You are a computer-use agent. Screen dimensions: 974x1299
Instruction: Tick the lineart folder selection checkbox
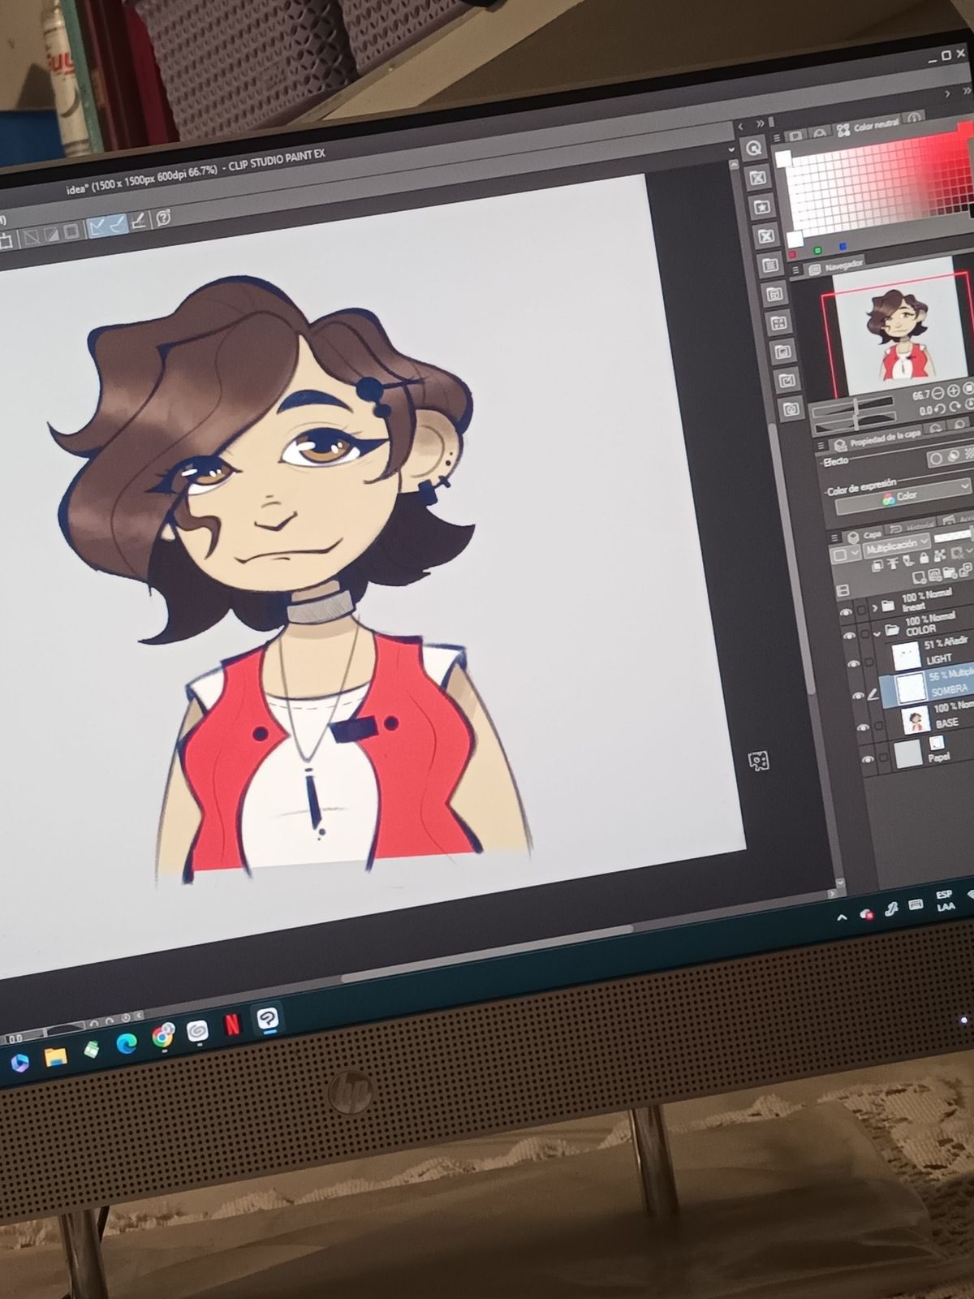(x=860, y=610)
